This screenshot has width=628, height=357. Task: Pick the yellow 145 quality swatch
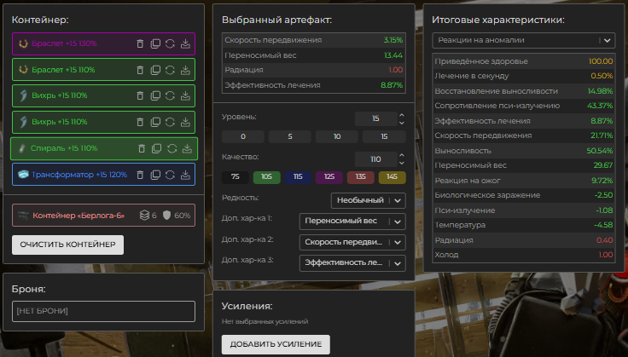point(392,177)
